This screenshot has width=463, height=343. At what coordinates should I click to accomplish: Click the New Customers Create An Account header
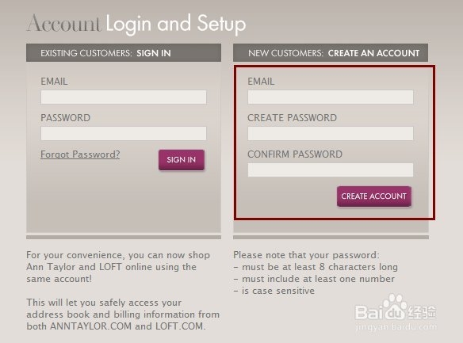[331, 53]
